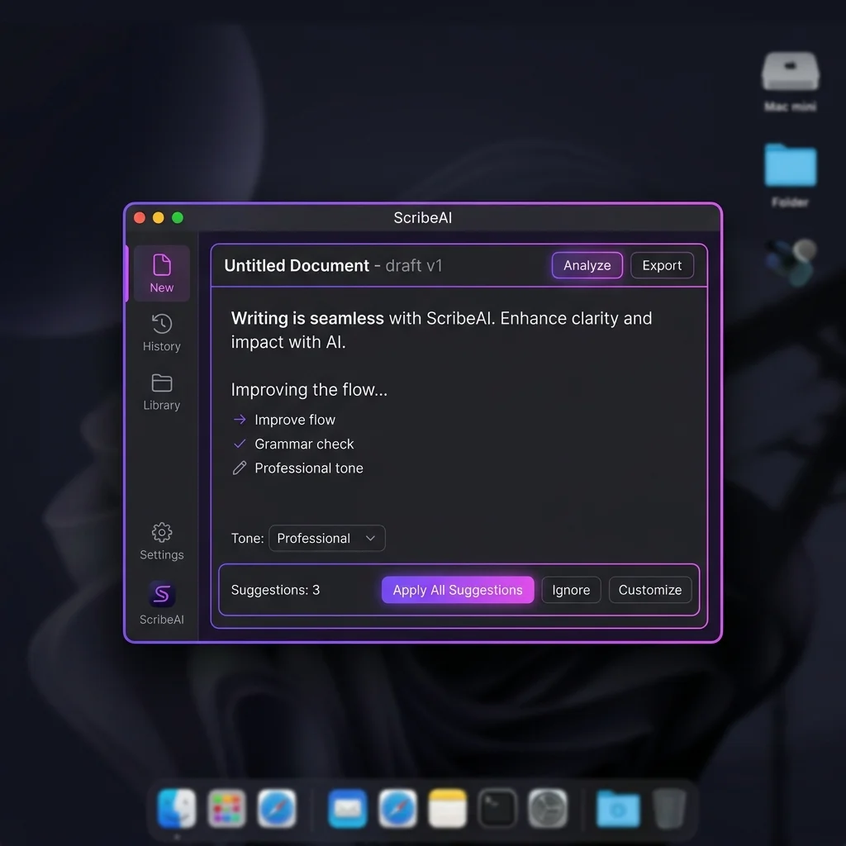Click the Customize button

pos(650,590)
